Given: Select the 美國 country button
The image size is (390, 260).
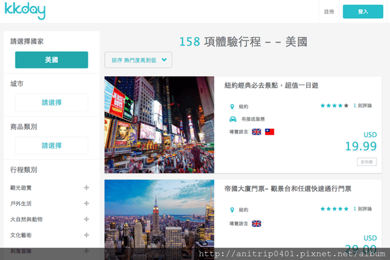Looking at the screenshot, I should (x=51, y=60).
